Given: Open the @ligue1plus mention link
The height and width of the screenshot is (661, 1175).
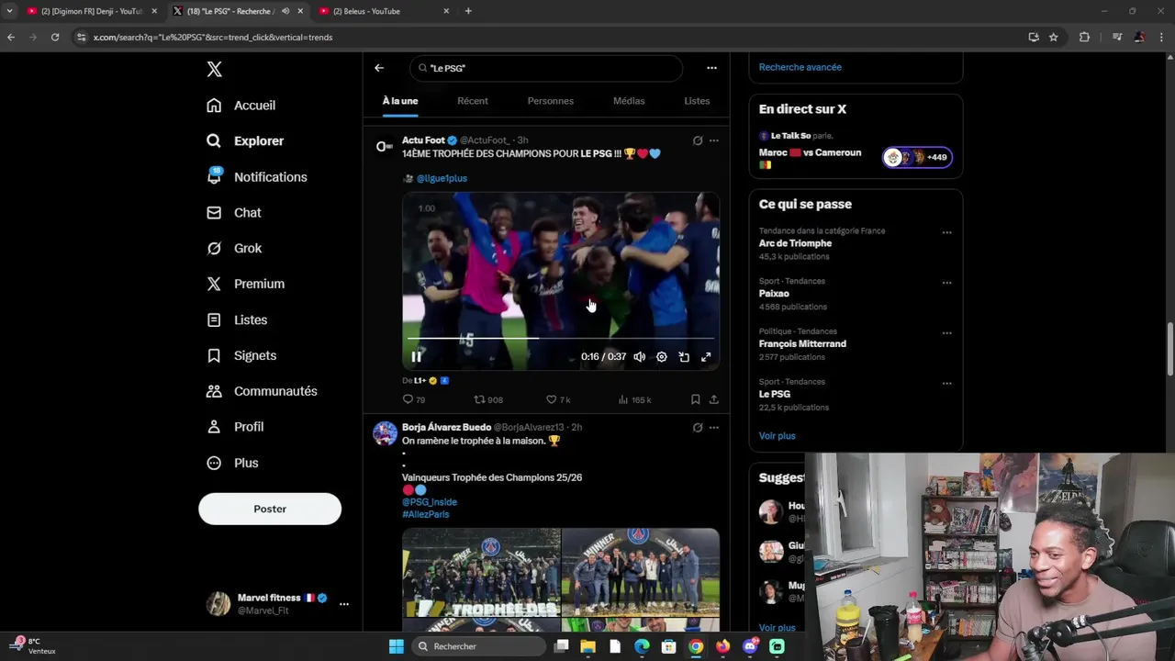Looking at the screenshot, I should coord(442,178).
